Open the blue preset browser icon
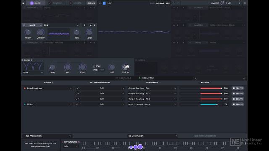Image resolution: width=269 pixels, height=151 pixels. [104, 3]
